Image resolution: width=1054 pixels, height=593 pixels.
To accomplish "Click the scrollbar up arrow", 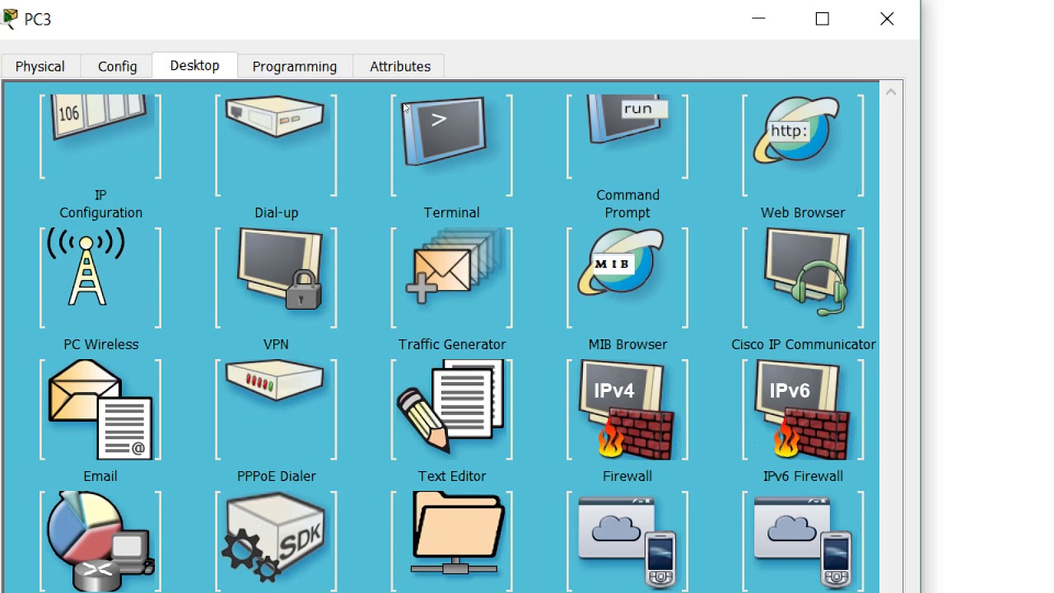I will click(891, 92).
